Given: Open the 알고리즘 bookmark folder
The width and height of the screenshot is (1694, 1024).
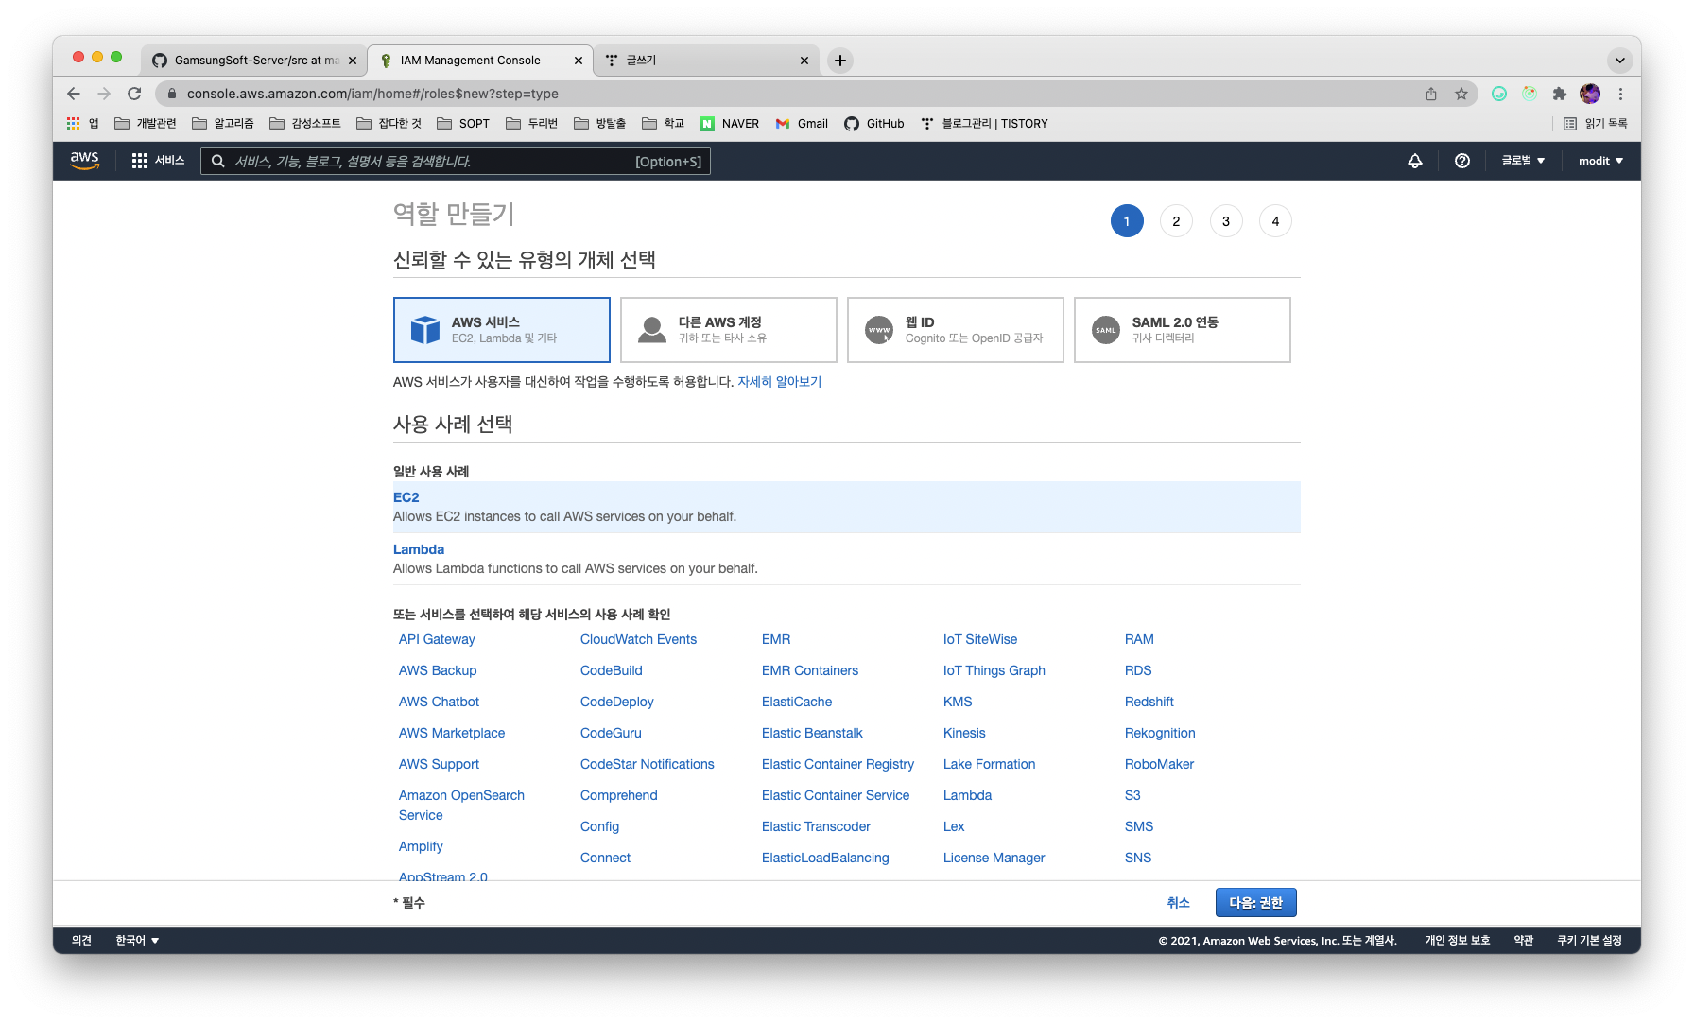Looking at the screenshot, I should [x=223, y=124].
